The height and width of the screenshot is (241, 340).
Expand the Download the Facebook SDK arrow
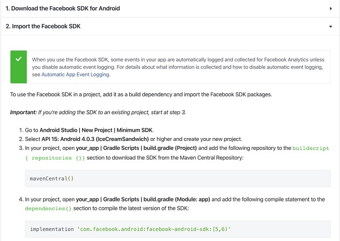330,8
